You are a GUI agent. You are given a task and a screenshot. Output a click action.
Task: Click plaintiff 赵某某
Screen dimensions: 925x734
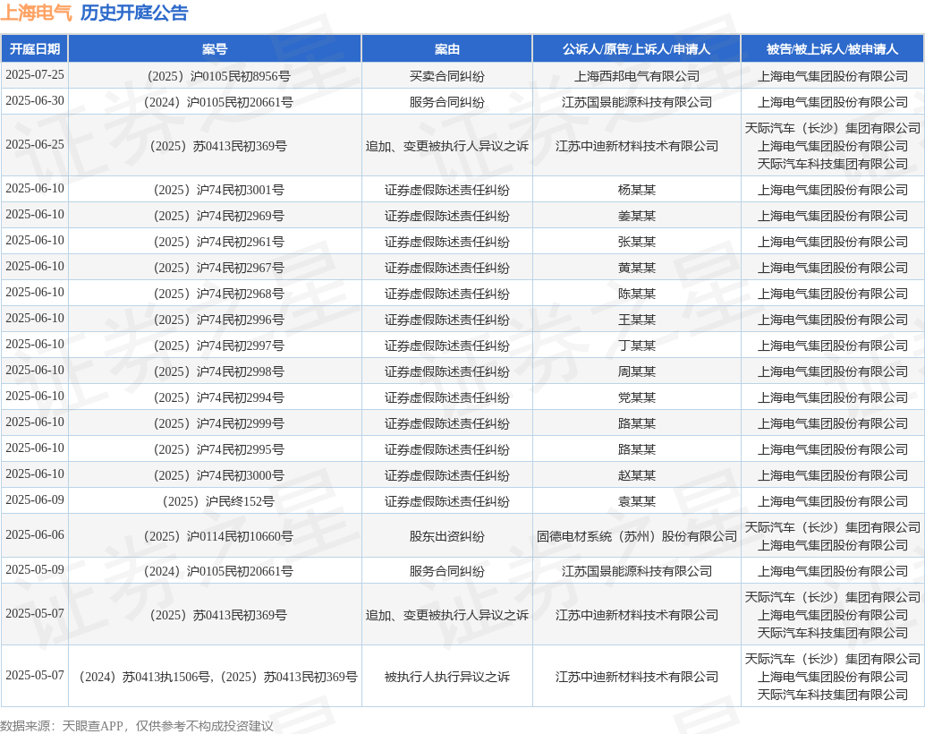[637, 476]
